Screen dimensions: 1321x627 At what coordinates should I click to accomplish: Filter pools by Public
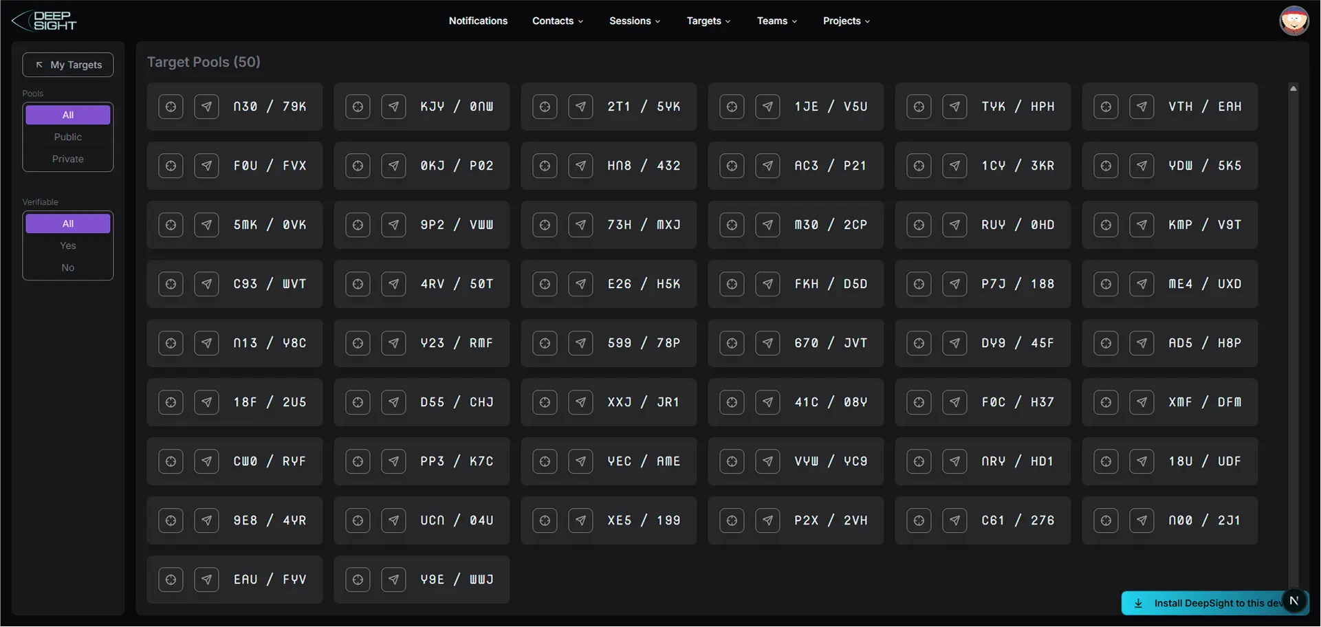[x=68, y=137]
